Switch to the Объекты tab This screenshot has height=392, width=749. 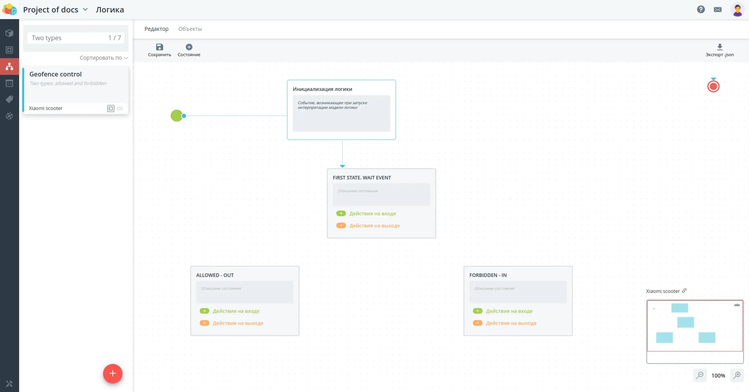(190, 29)
